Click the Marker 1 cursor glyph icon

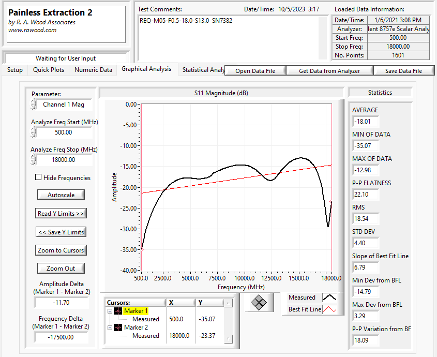[118, 311]
